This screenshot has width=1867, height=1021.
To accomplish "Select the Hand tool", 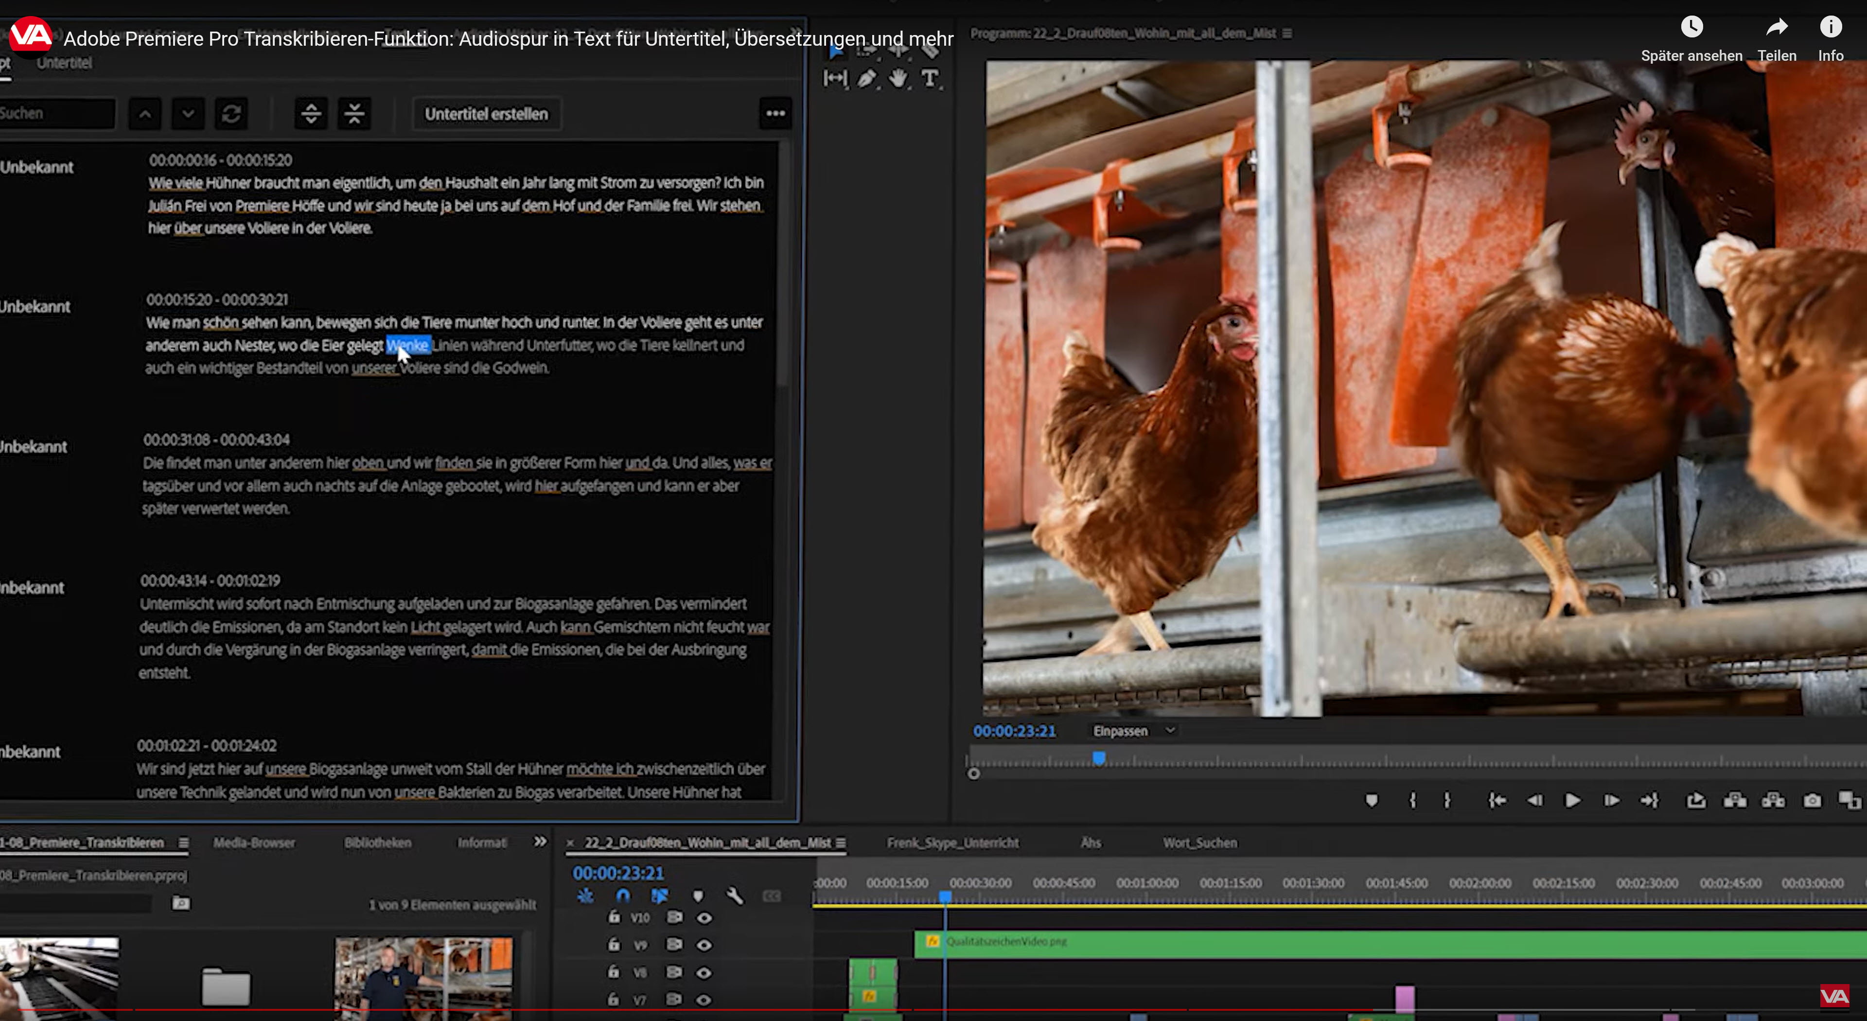I will pos(898,78).
